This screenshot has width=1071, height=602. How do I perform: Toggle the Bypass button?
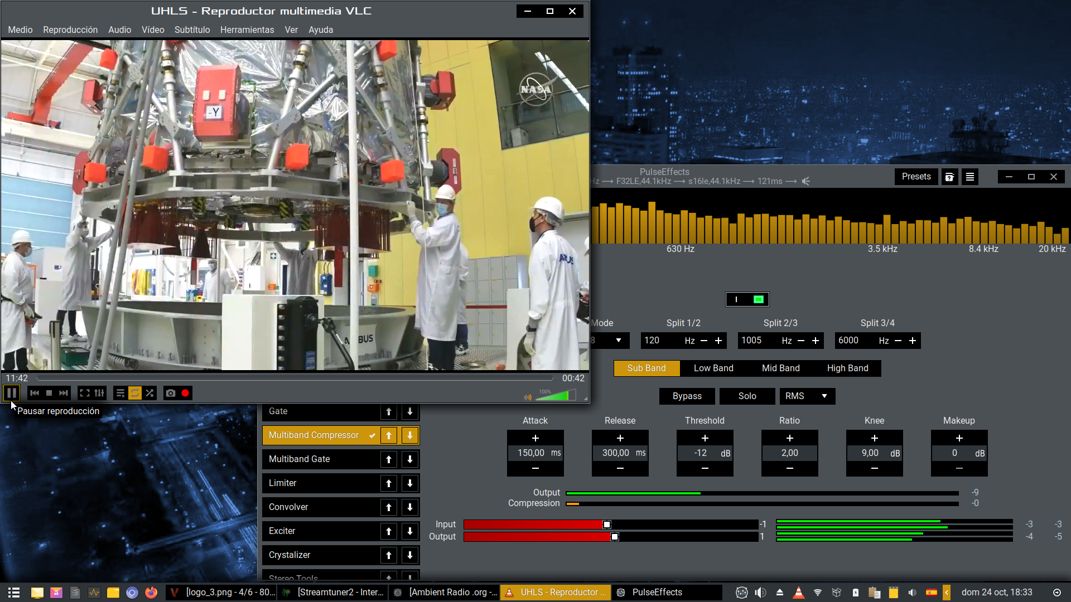(x=687, y=396)
